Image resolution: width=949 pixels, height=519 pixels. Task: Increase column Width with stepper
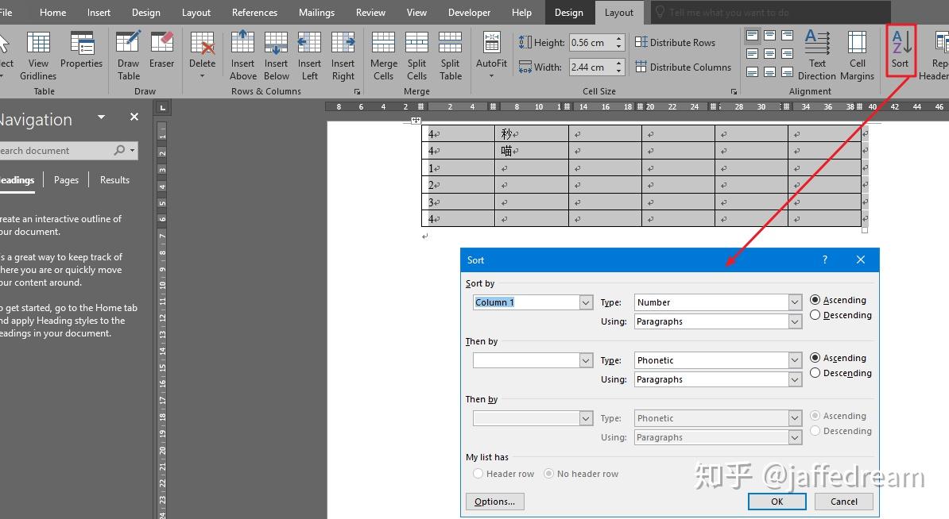click(x=618, y=63)
